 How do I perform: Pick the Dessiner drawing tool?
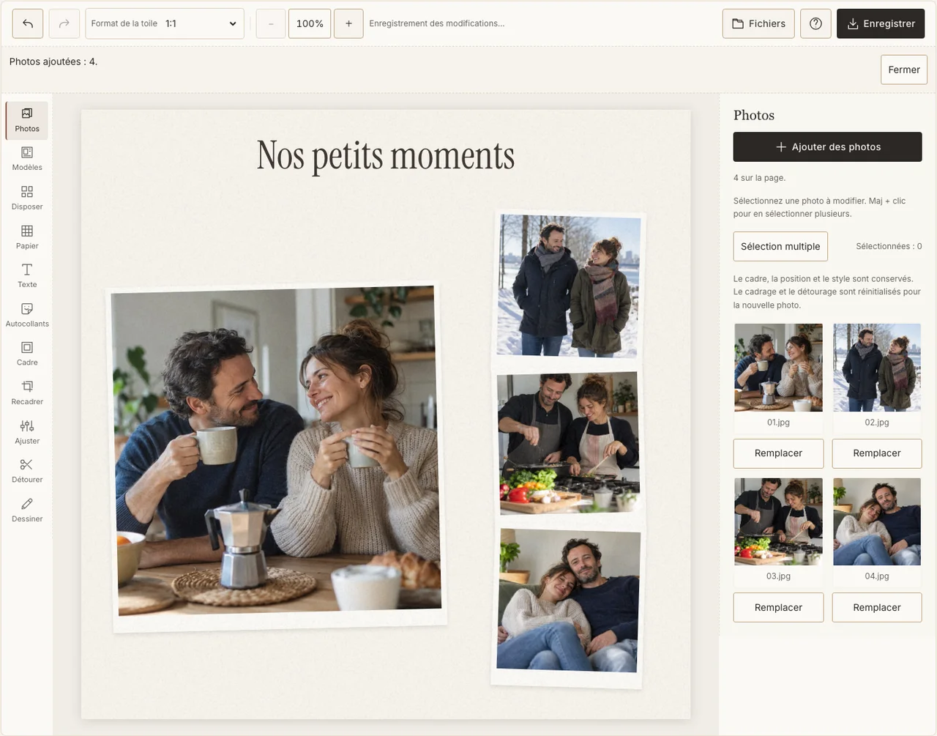click(27, 510)
